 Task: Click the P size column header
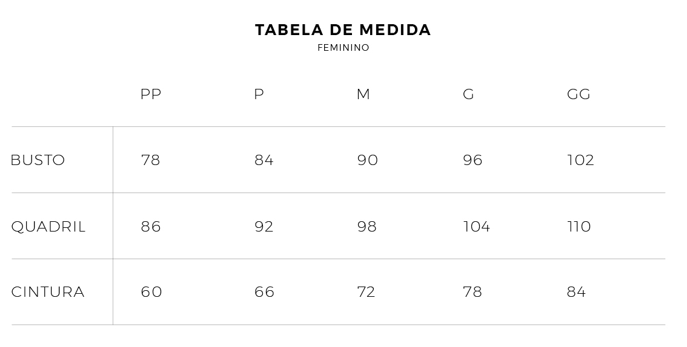point(259,94)
